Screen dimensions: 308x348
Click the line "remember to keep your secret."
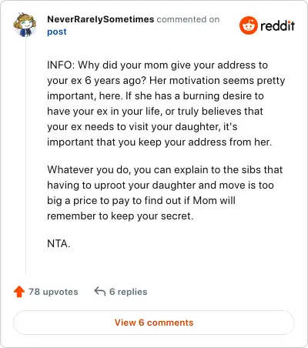[x=120, y=216]
